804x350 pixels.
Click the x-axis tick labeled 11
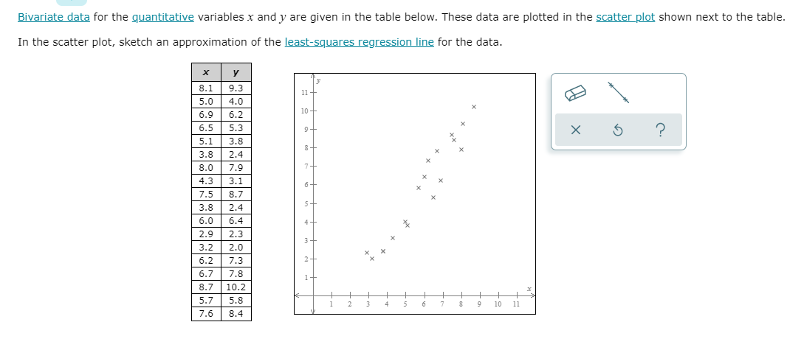[516, 304]
